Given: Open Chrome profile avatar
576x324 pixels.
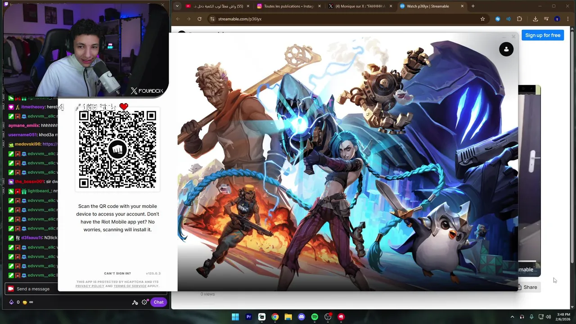Looking at the screenshot, I should coord(557,19).
